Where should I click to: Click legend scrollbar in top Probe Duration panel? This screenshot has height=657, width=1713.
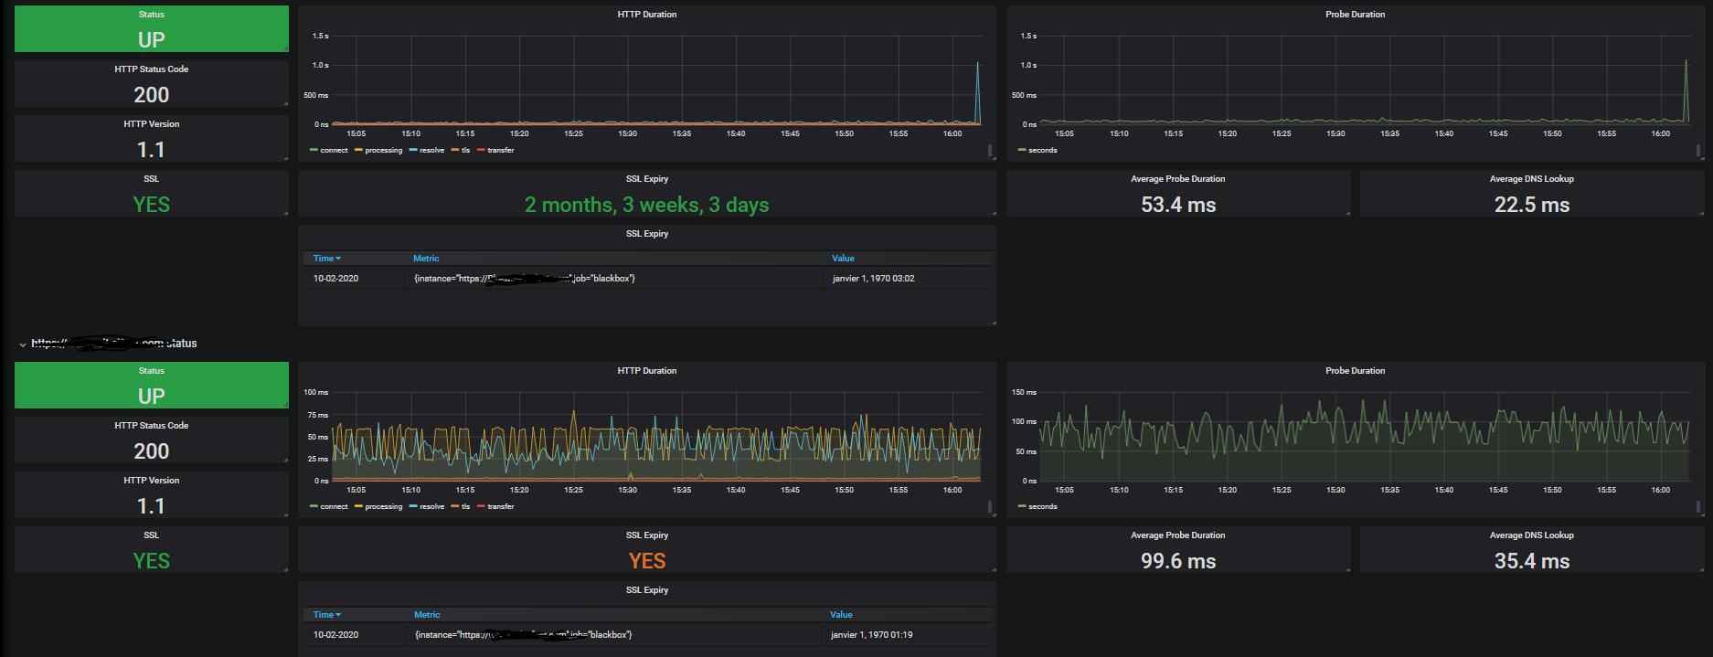1699,151
